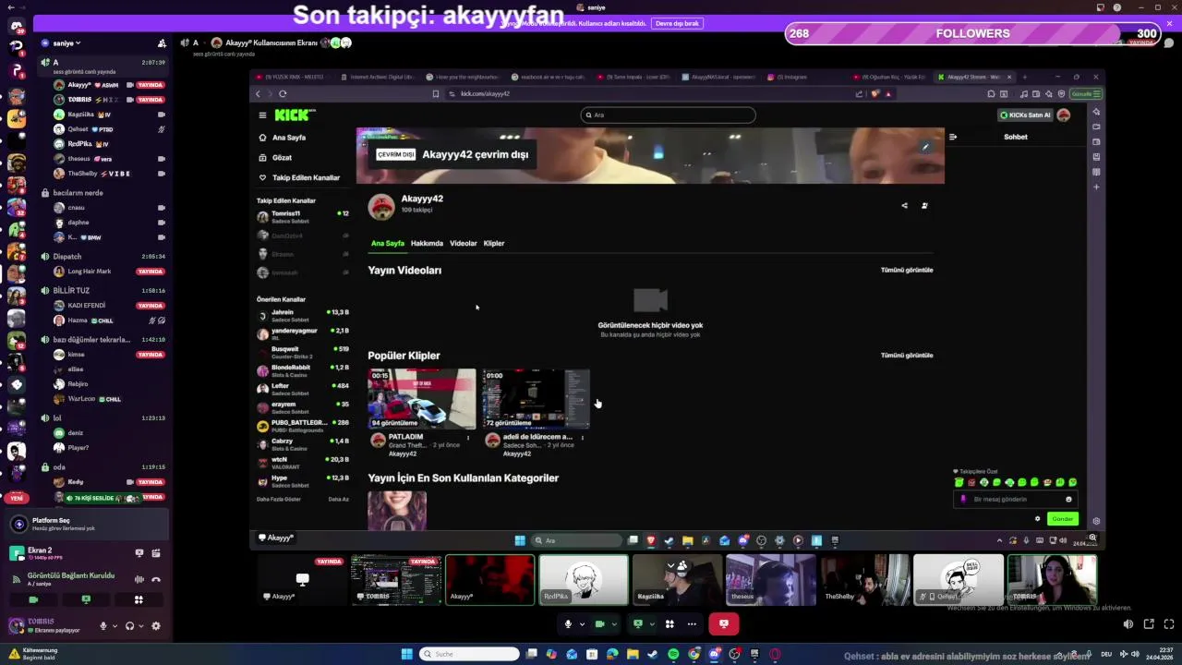Click 'Tümünü görüntüle' beside Popüler Klipler

907,356
